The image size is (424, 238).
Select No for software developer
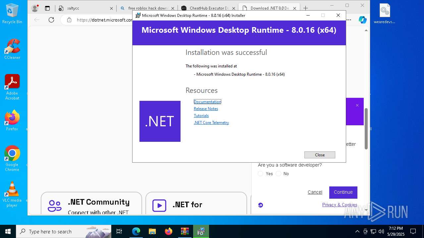(279, 174)
